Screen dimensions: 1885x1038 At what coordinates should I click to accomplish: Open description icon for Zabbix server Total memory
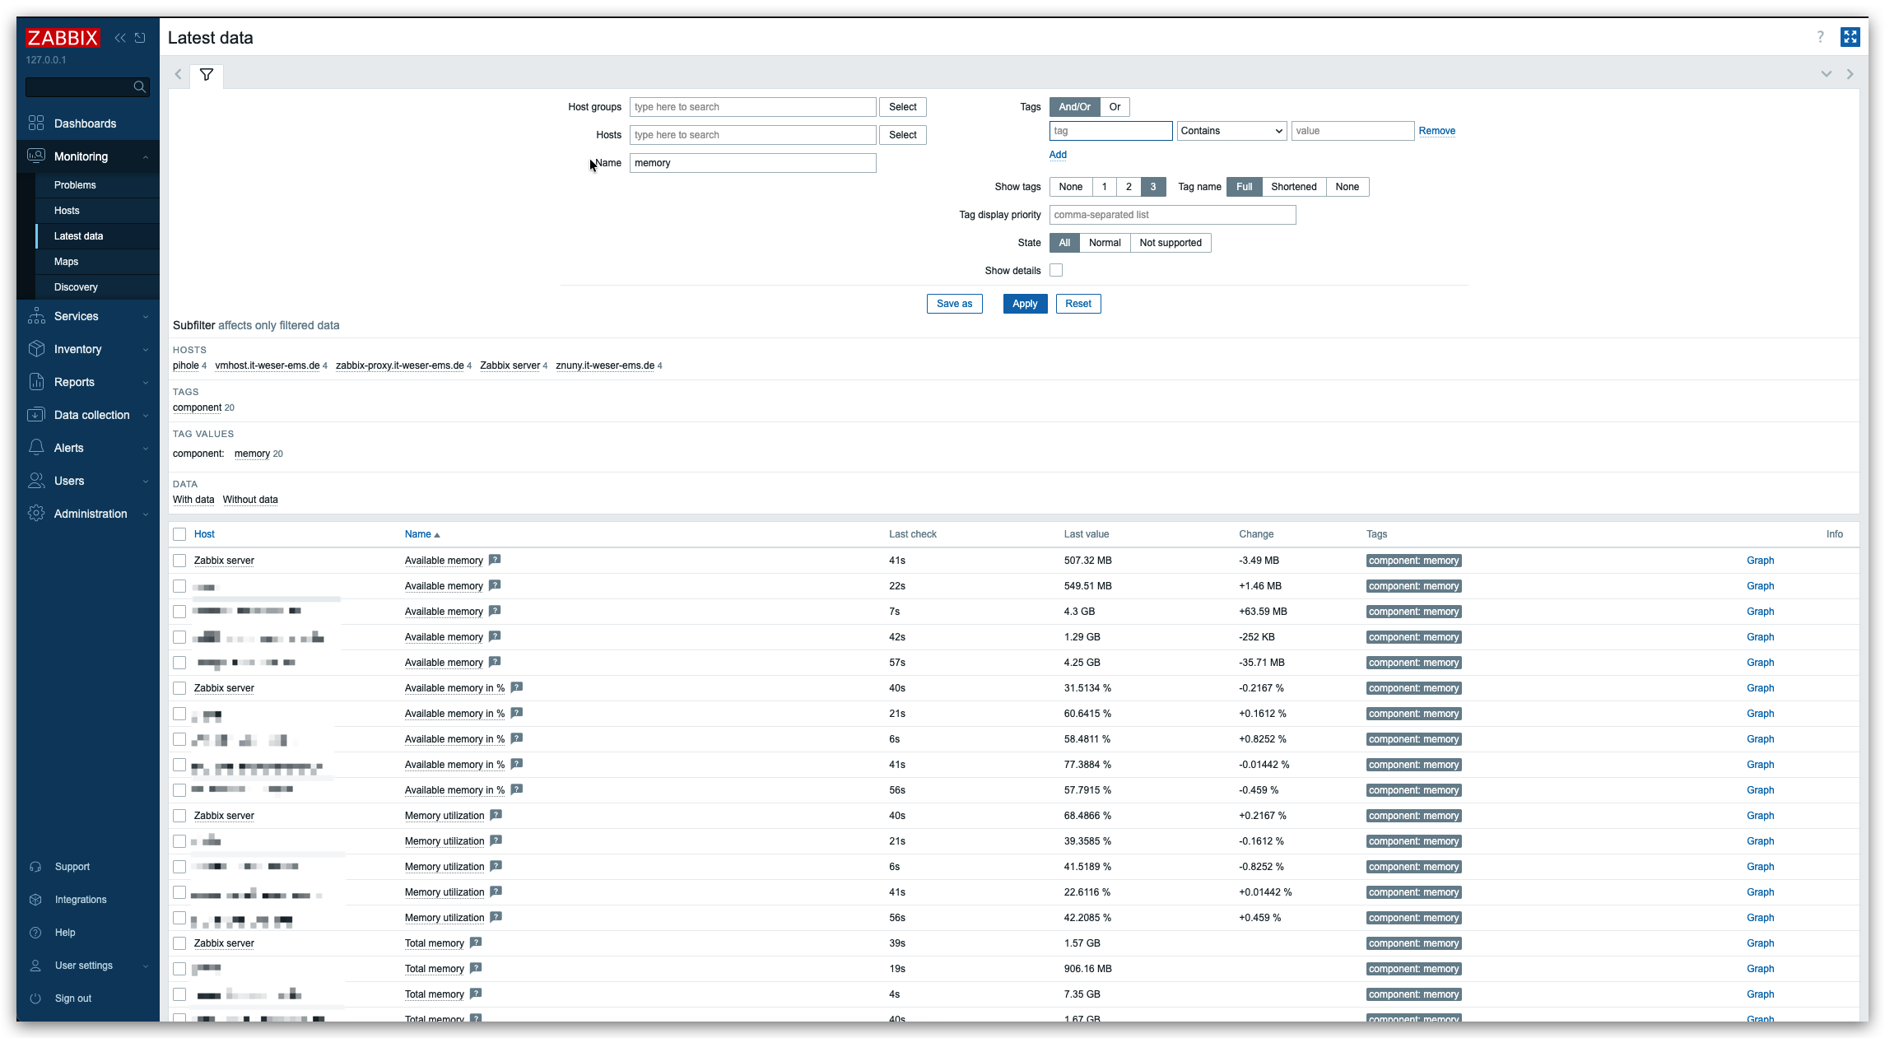point(476,943)
